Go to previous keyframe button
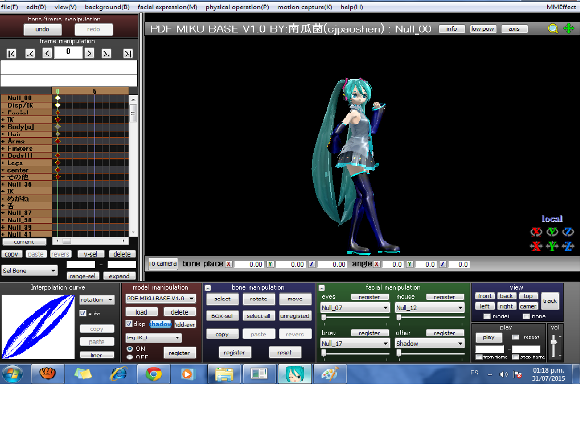This screenshot has height=437, width=583. pyautogui.click(x=30, y=53)
